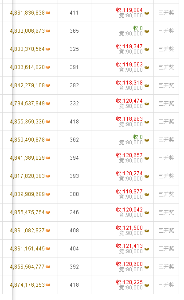Click the orange bean icon beside 4,861,836,838

click(48, 13)
